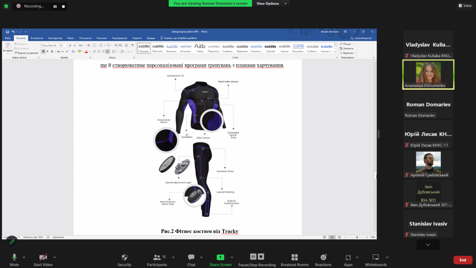Save the Word document

click(7, 32)
